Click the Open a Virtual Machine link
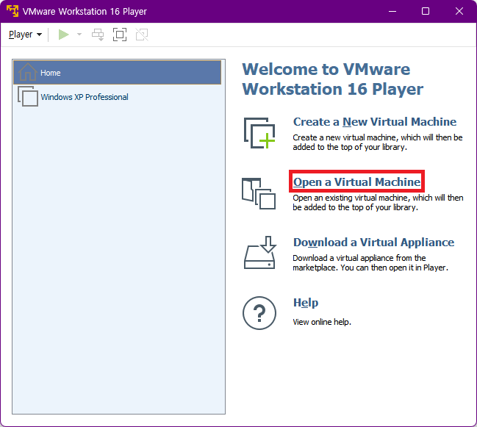The height and width of the screenshot is (427, 477). 356,182
